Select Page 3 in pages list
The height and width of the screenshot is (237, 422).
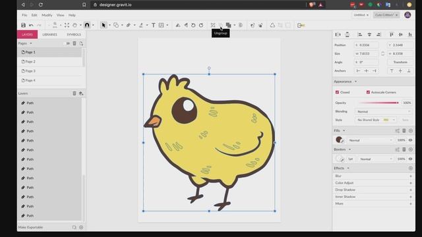coord(50,71)
